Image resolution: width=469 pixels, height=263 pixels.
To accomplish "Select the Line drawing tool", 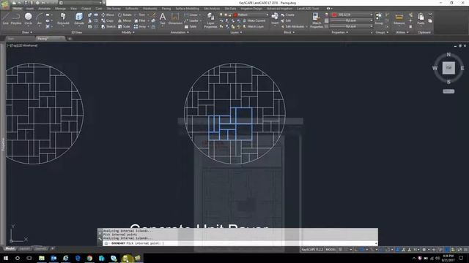I will coord(5,18).
